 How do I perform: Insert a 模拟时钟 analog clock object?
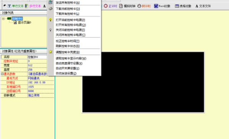coord(127,6)
